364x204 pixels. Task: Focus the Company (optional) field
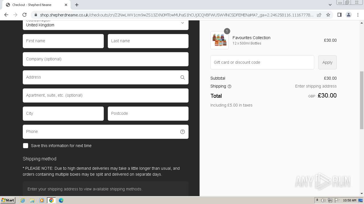point(106,59)
